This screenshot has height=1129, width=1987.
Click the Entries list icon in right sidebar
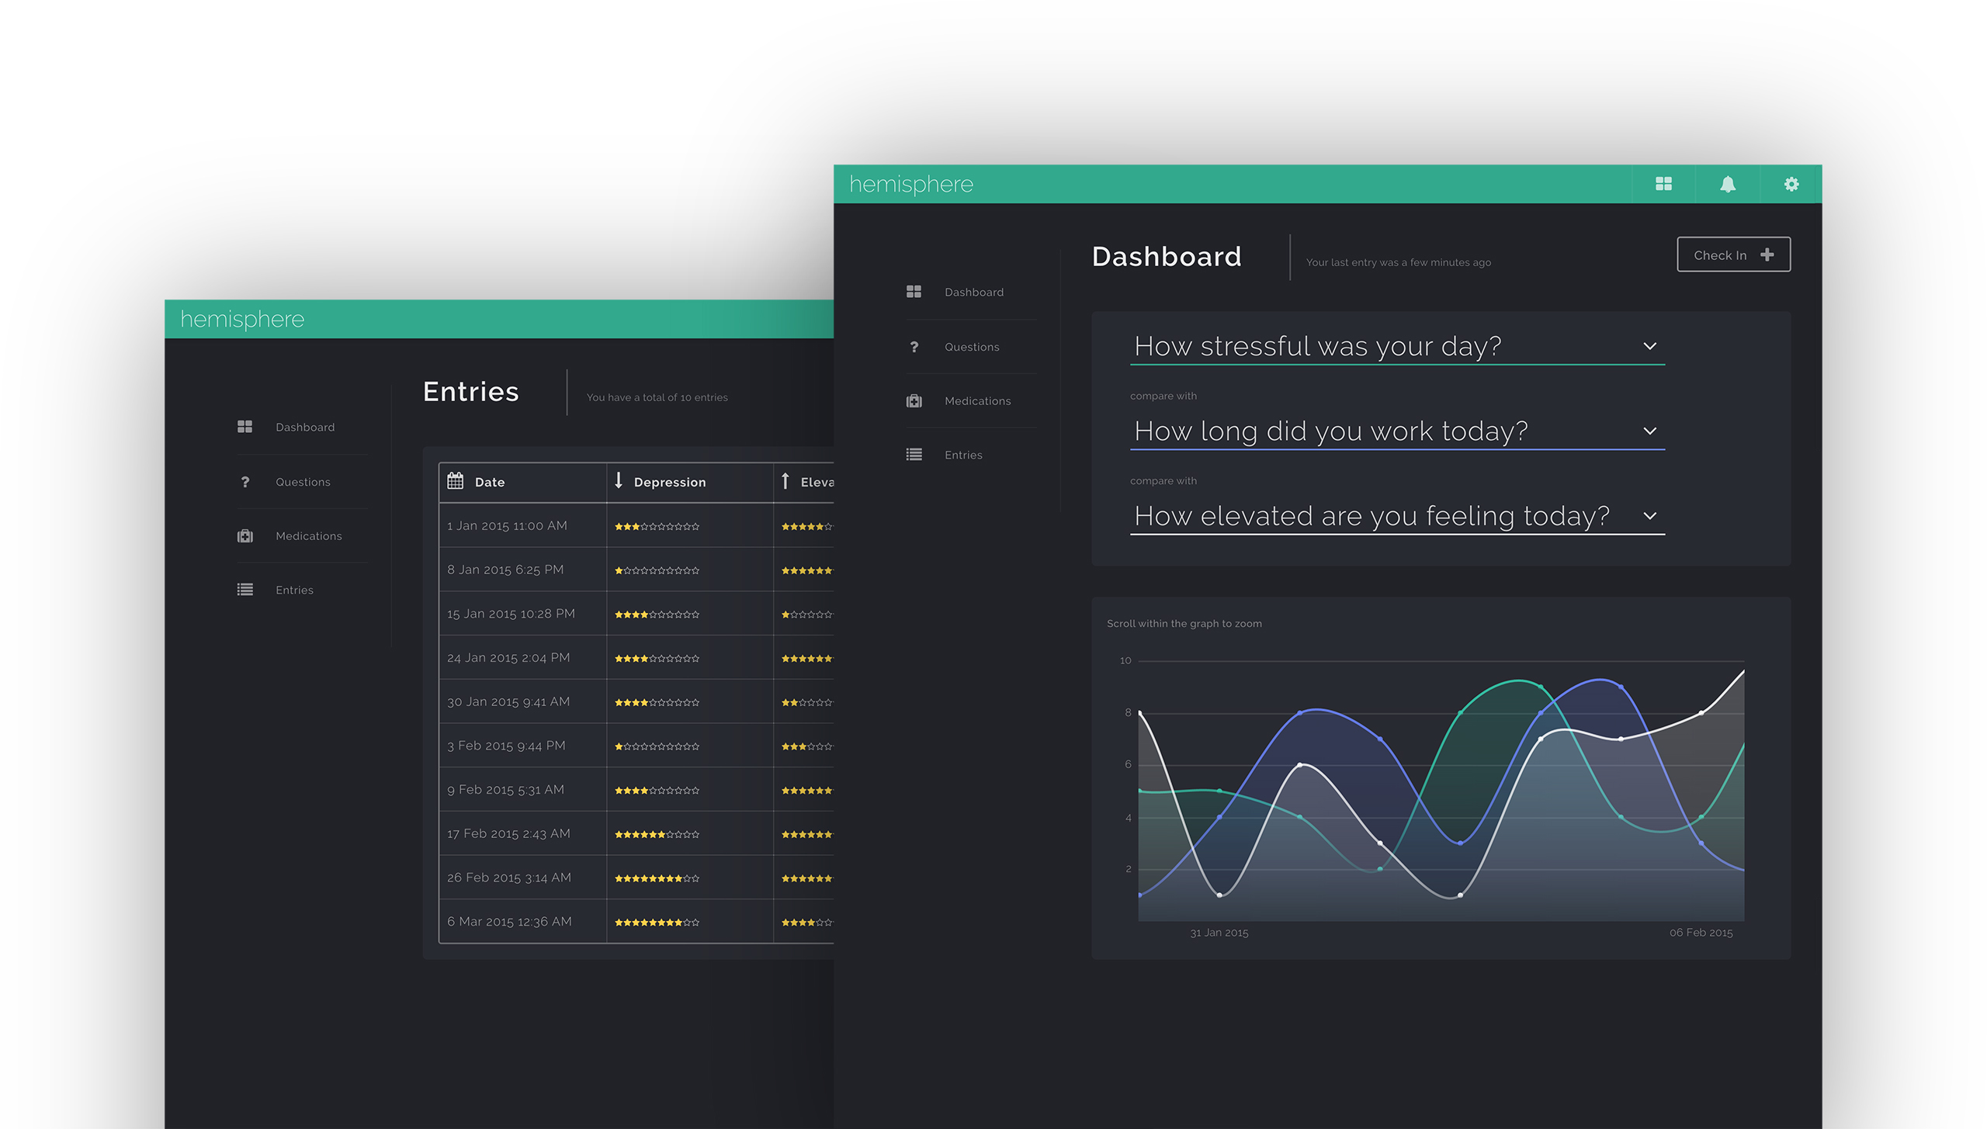tap(914, 455)
